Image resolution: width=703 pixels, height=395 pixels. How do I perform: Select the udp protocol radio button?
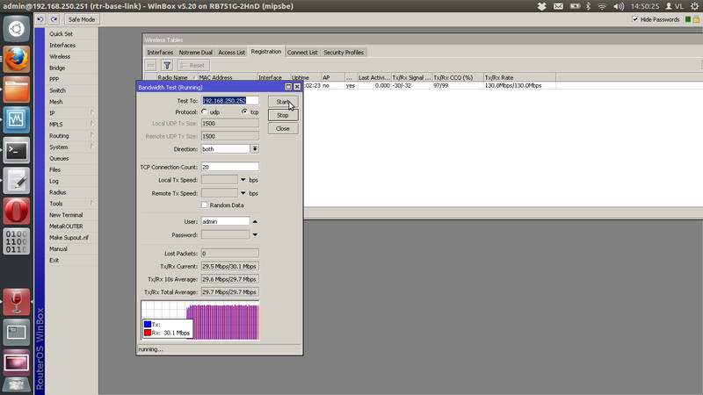pos(205,112)
